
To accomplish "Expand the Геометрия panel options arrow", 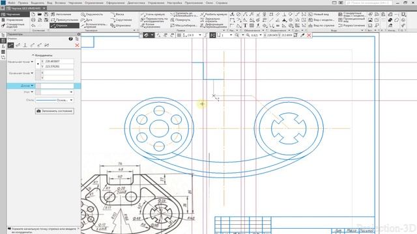I will click(x=134, y=31).
